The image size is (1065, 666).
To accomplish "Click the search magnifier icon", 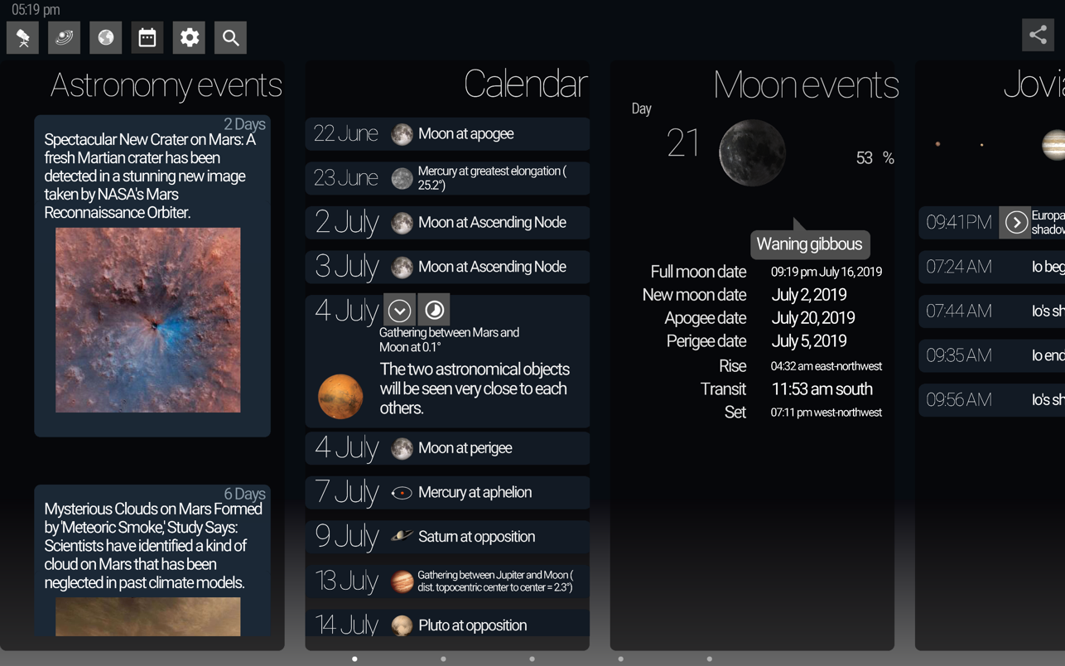I will point(230,37).
